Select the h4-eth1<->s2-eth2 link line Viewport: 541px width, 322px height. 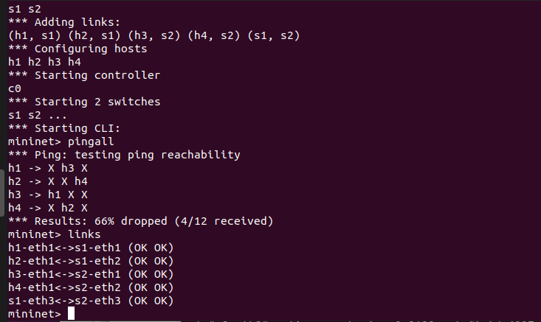(90, 287)
